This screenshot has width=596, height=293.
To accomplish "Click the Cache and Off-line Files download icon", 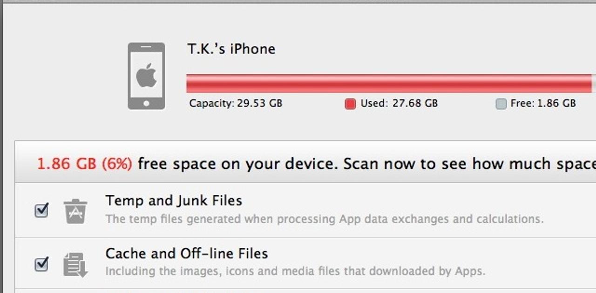I will click(75, 265).
